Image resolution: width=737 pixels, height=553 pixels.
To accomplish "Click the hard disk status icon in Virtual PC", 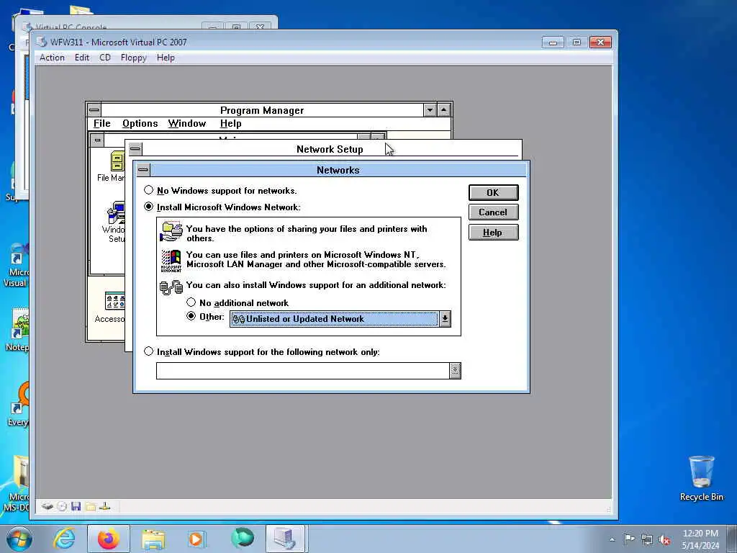I will coord(47,506).
